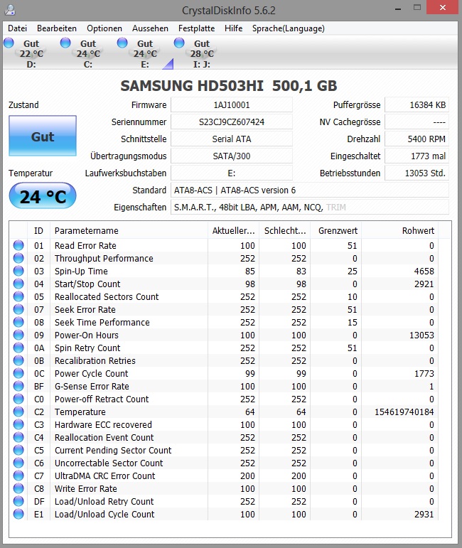The image size is (462, 548).
Task: Click status orb for G-Sense Error Rate
Action: (x=18, y=386)
